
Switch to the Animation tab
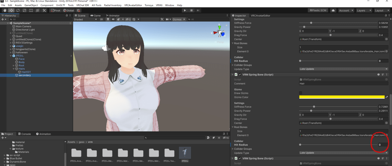pos(44,134)
